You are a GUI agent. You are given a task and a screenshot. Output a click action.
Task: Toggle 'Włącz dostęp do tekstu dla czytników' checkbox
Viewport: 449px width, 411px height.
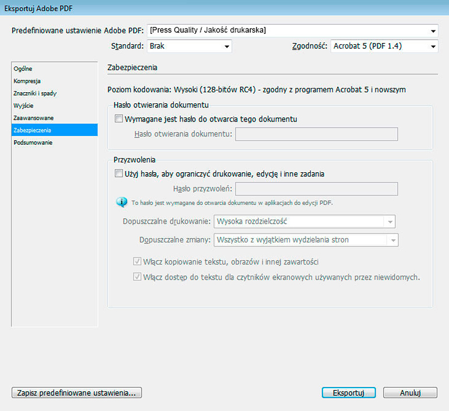point(137,277)
